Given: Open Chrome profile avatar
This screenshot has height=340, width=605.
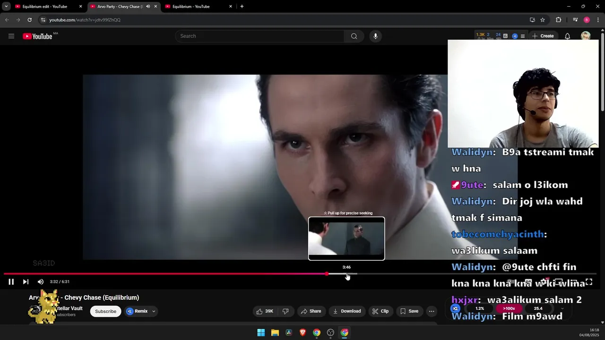Looking at the screenshot, I should [587, 20].
